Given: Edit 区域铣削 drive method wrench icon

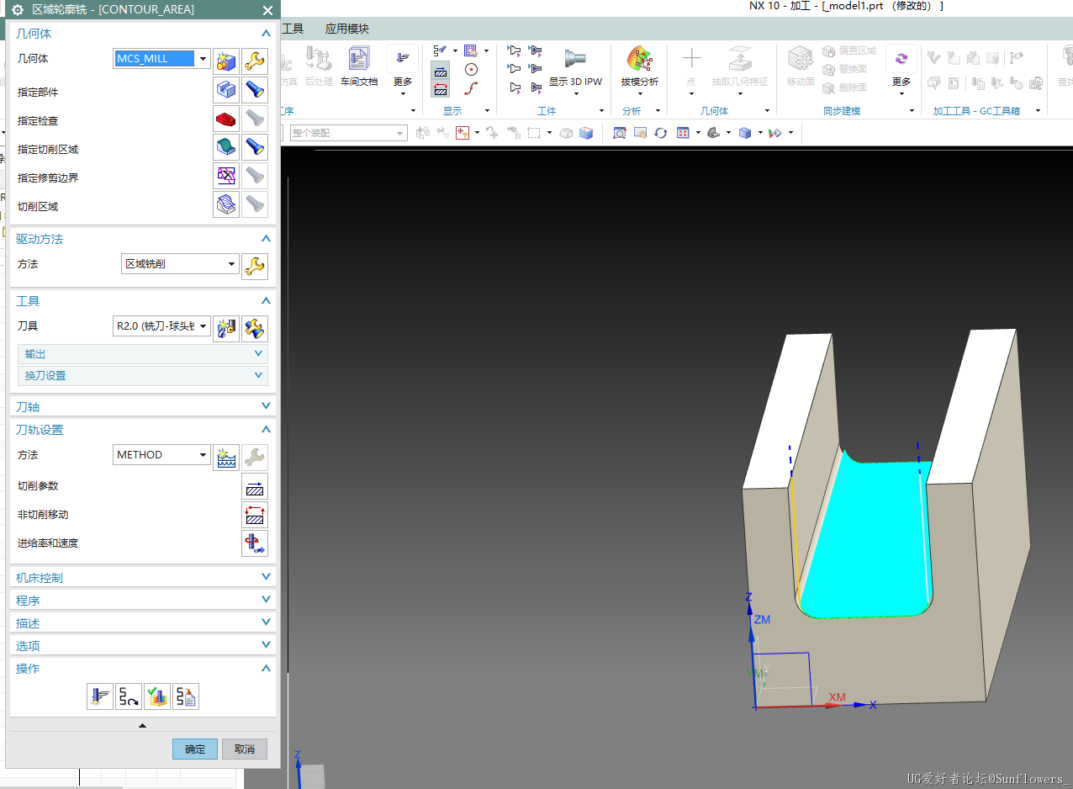Looking at the screenshot, I should click(255, 267).
